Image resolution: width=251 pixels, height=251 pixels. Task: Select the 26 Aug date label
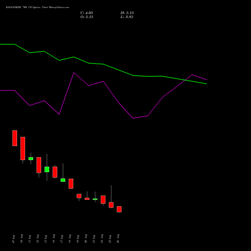118,239
